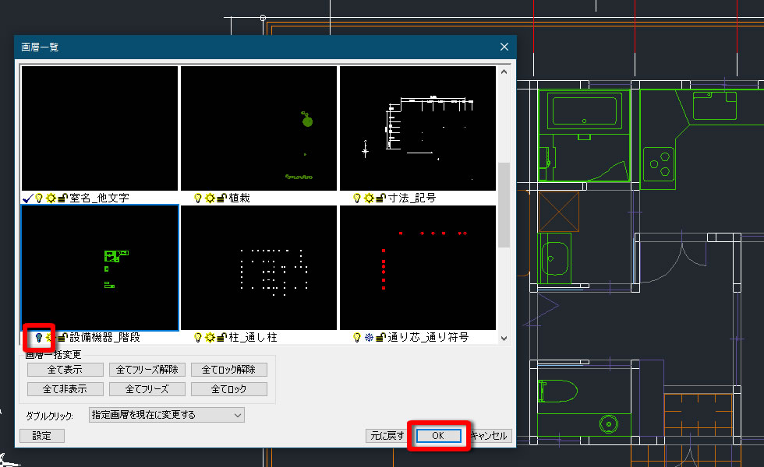Click the 全てフリーズ button

pyautogui.click(x=147, y=389)
